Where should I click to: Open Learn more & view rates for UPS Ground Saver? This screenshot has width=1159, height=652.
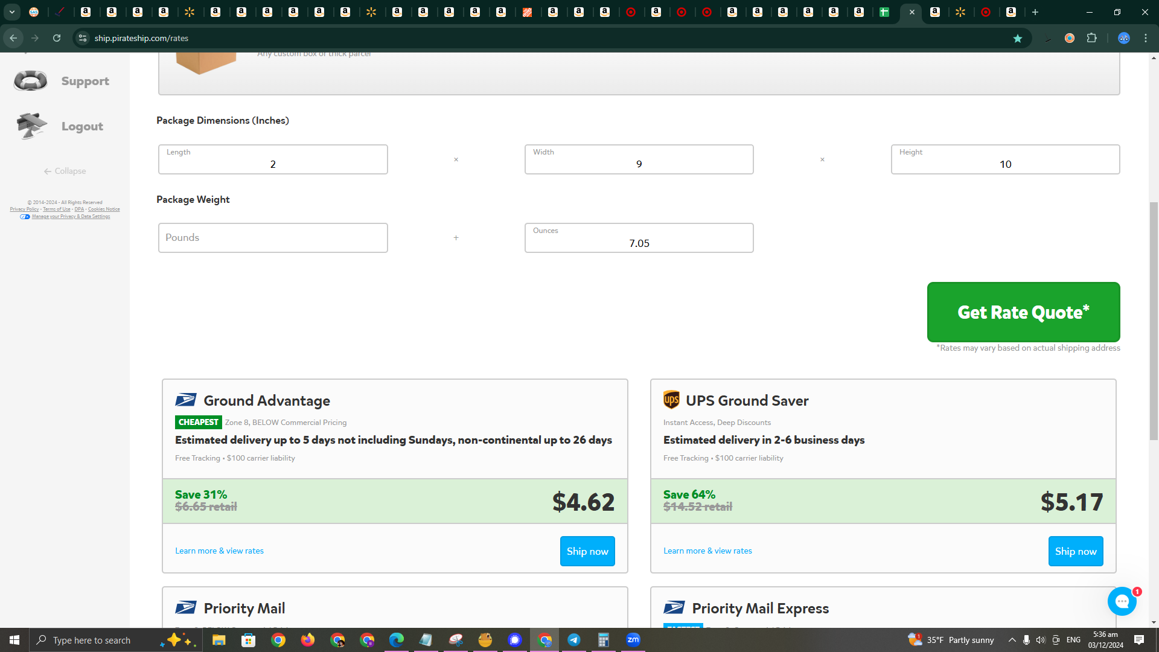707,551
